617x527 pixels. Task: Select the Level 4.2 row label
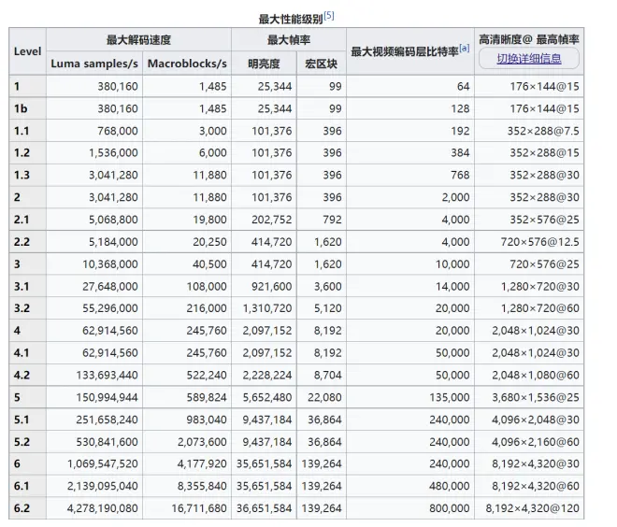point(27,376)
